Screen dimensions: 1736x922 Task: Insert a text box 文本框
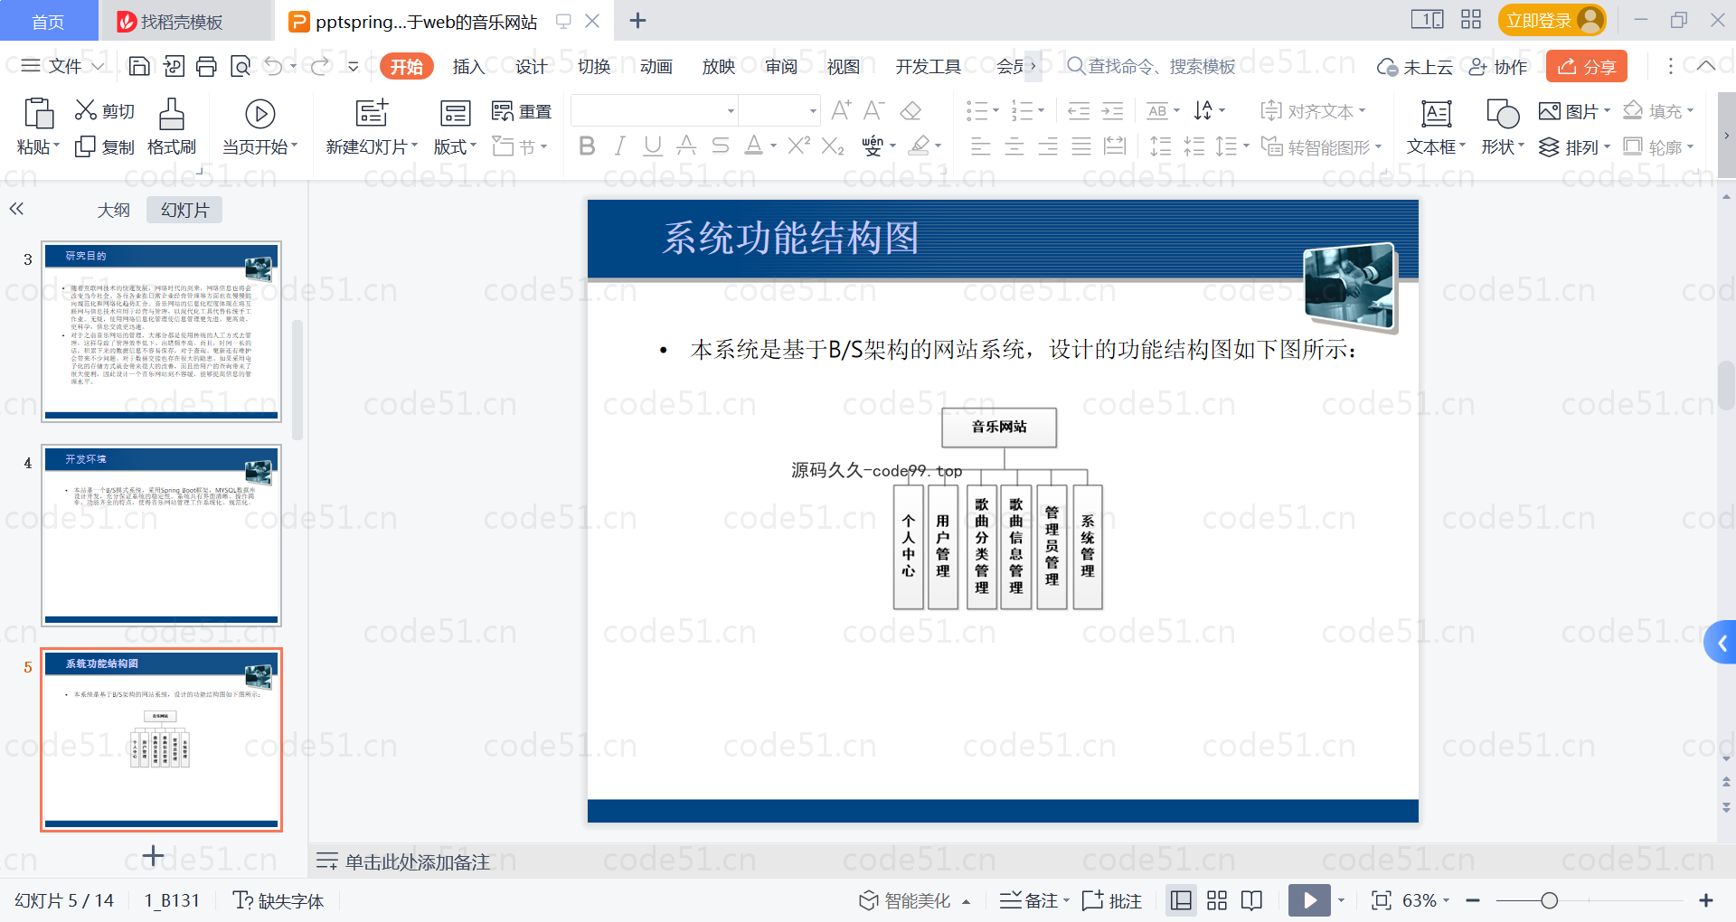pos(1436,127)
